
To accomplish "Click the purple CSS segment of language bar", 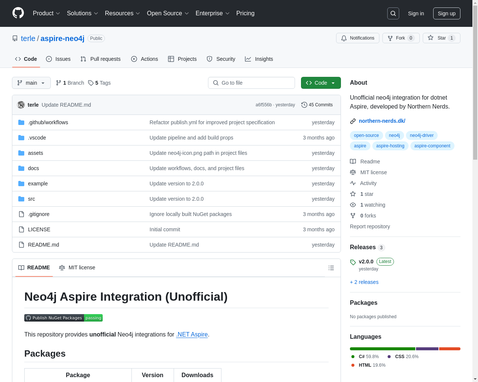I will (427, 349).
